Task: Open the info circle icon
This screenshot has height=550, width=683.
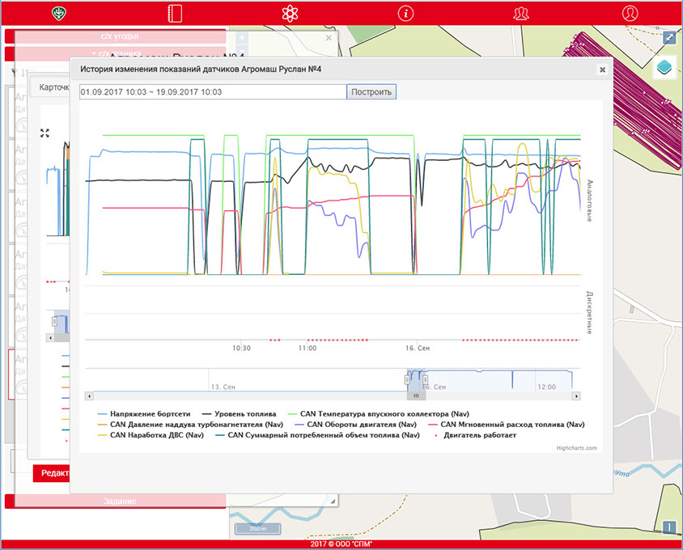Action: pos(405,13)
